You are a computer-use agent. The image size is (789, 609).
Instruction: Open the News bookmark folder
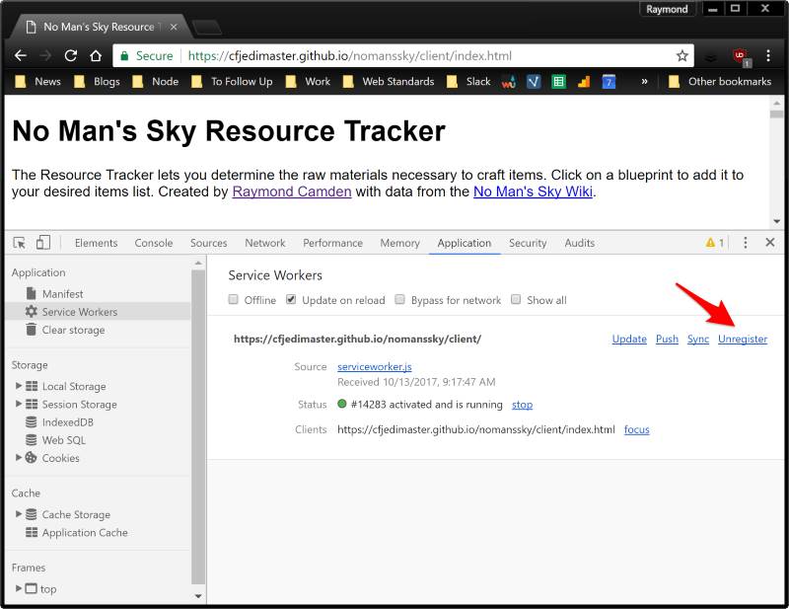coord(37,82)
